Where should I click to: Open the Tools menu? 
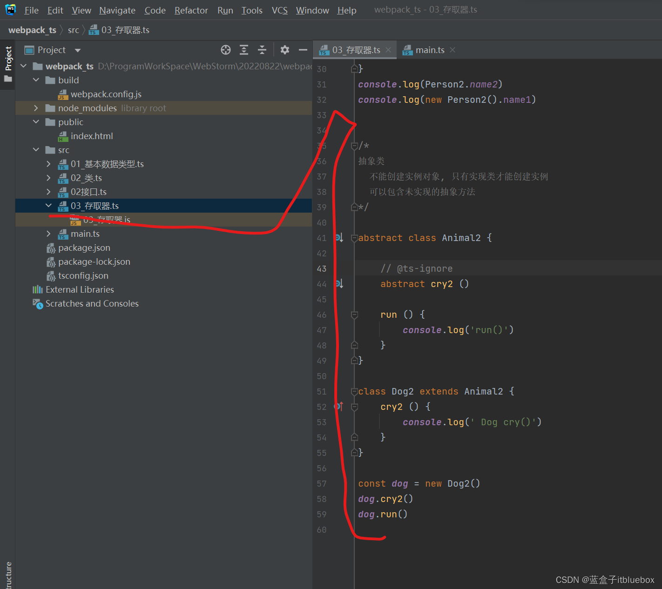252,10
